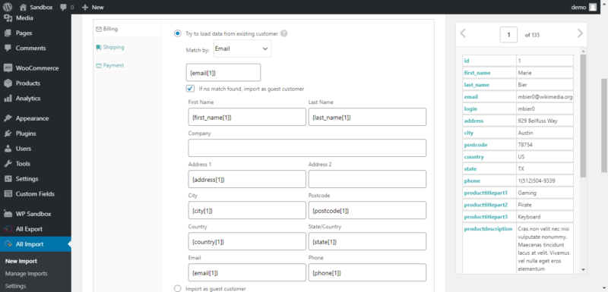Screen dimensions: 608x292
Task: Click the All Import sidebar icon
Action: pyautogui.click(x=8, y=244)
